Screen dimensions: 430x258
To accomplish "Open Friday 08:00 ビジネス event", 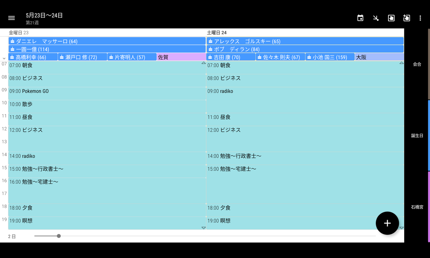I will (107, 80).
